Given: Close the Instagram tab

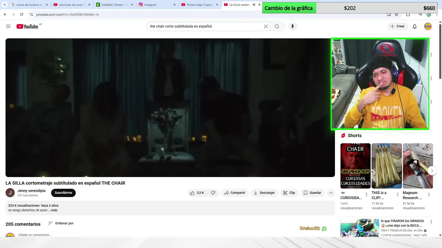Looking at the screenshot, I should [174, 5].
